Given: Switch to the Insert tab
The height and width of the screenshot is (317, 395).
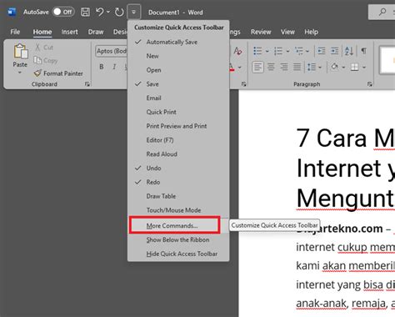Looking at the screenshot, I should [x=69, y=32].
